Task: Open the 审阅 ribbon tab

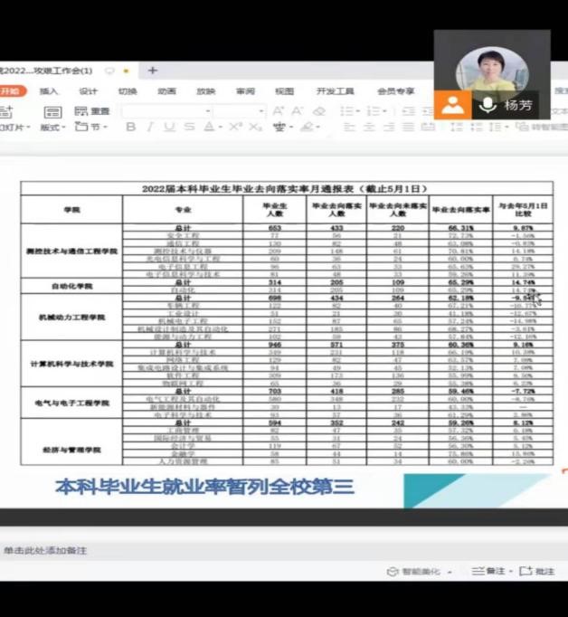Action: 245,91
